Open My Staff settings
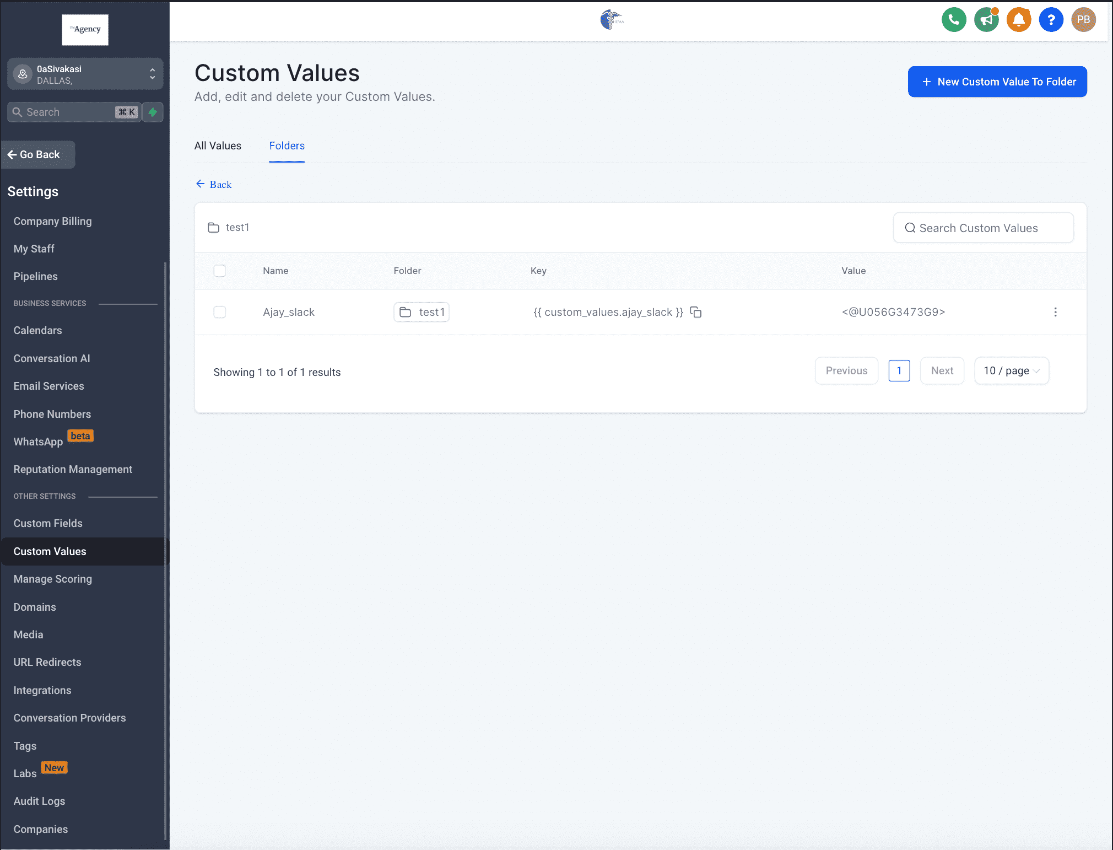 pos(34,249)
